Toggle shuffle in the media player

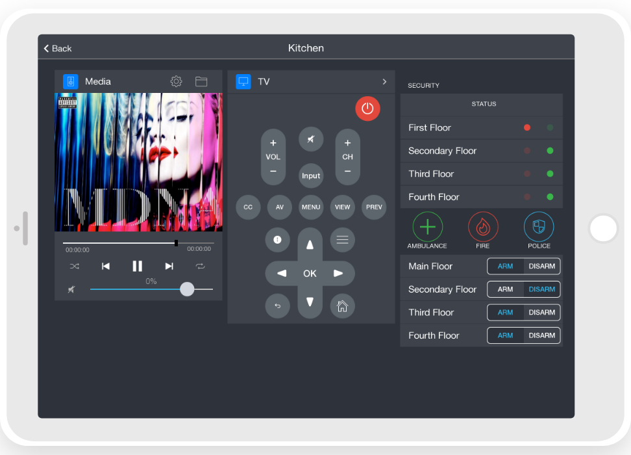(74, 266)
